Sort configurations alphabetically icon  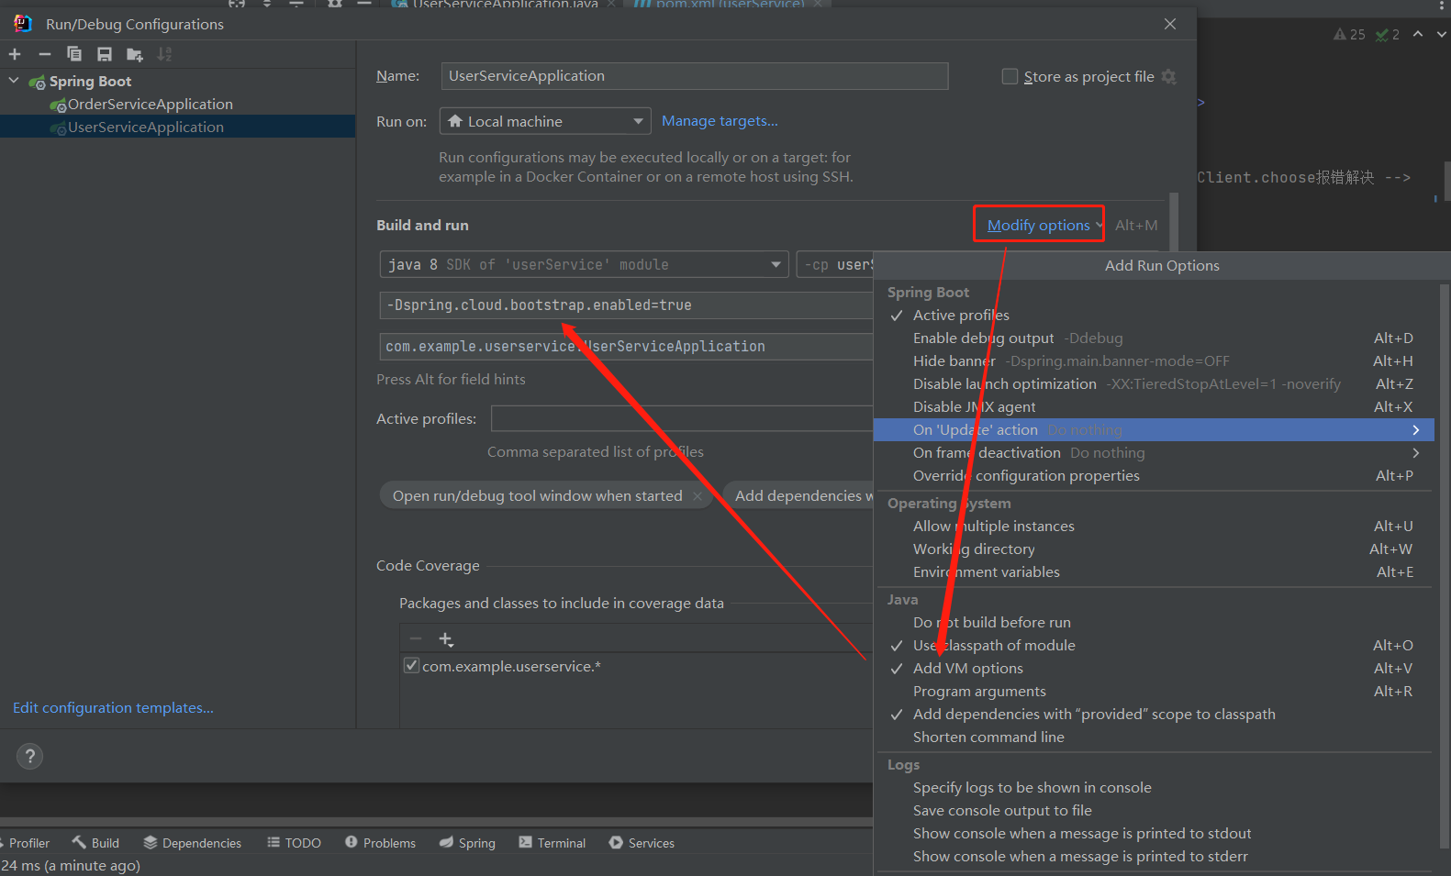pyautogui.click(x=164, y=54)
